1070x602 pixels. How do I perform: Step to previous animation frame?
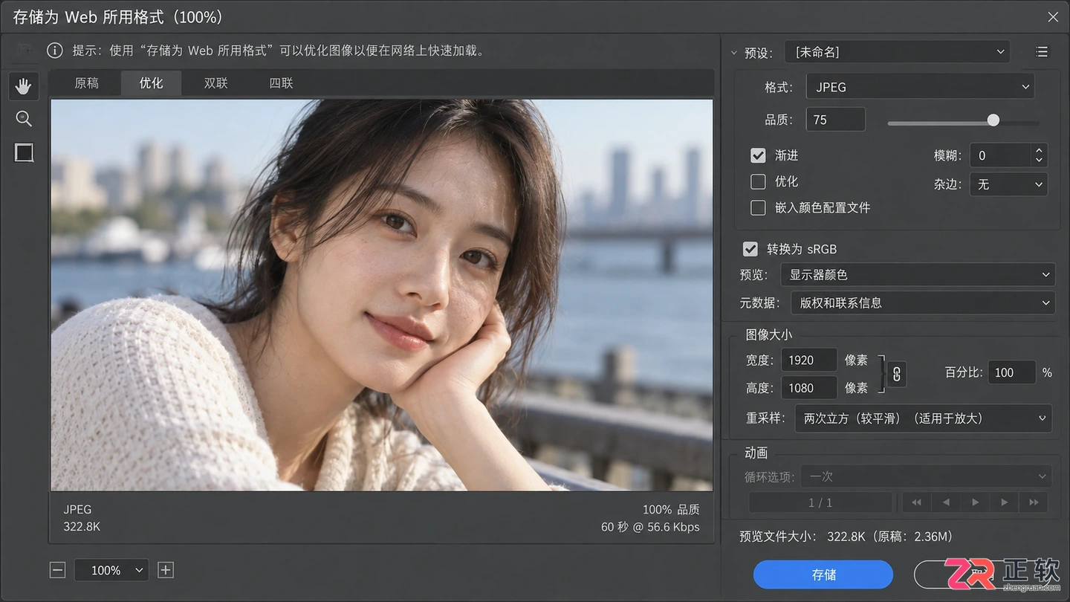point(946,502)
